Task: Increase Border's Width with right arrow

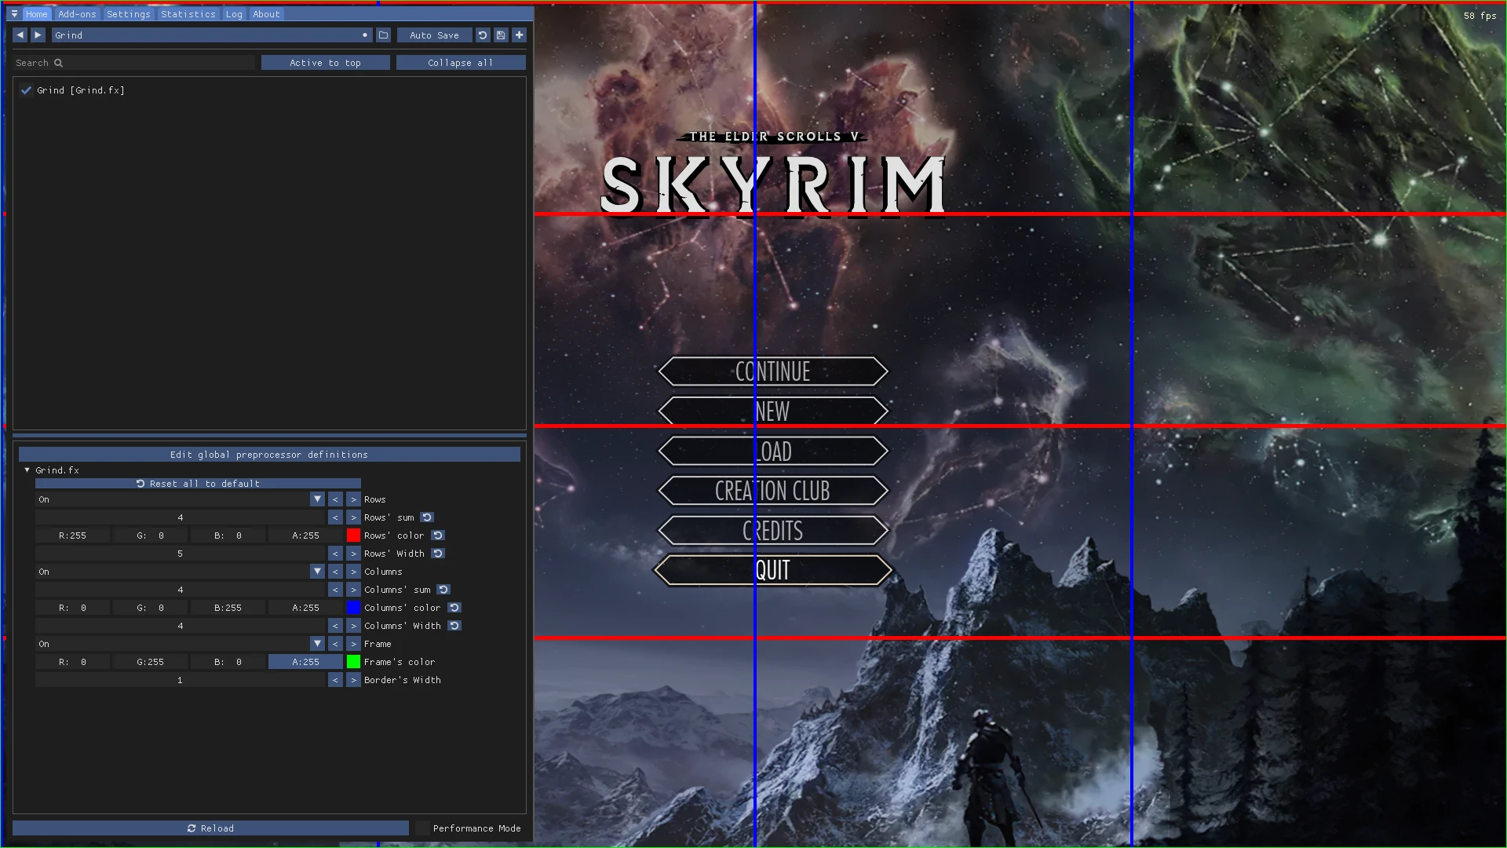Action: pos(353,680)
